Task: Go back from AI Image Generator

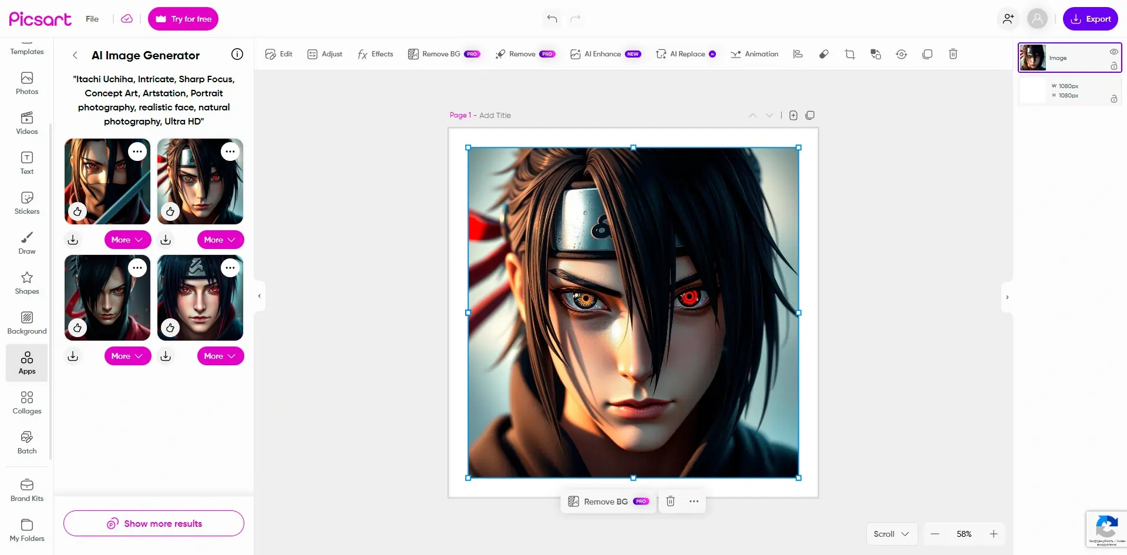Action: pyautogui.click(x=75, y=55)
